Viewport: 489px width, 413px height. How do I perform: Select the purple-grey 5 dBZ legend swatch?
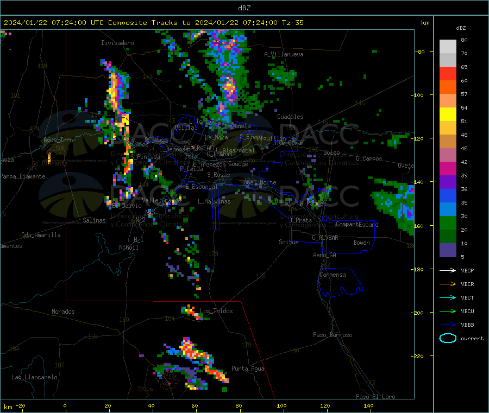point(448,250)
